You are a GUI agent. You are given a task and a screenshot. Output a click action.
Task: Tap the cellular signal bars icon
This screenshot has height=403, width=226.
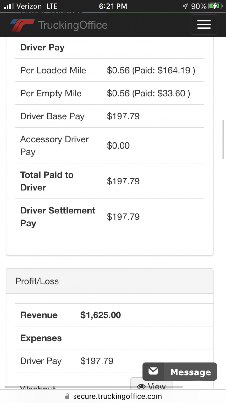pyautogui.click(x=9, y=6)
